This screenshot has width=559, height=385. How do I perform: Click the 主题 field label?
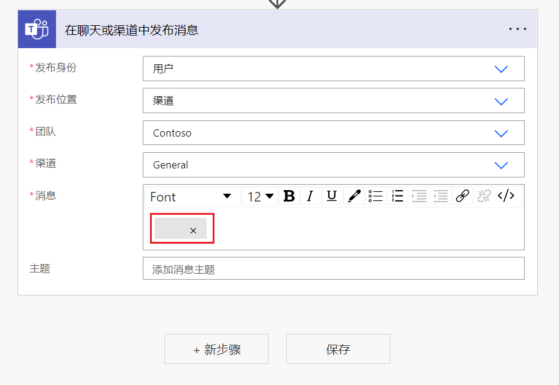40,268
